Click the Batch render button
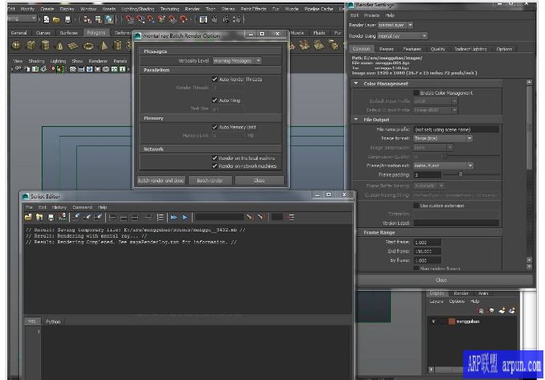This screenshot has height=380, width=545. tap(210, 181)
